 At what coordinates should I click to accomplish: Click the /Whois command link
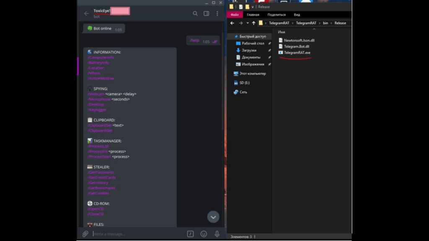pos(94,73)
